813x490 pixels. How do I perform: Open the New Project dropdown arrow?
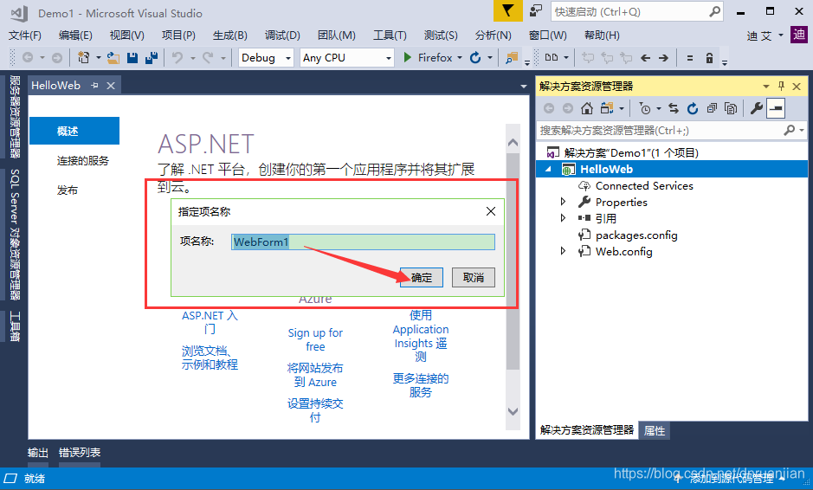[98, 58]
